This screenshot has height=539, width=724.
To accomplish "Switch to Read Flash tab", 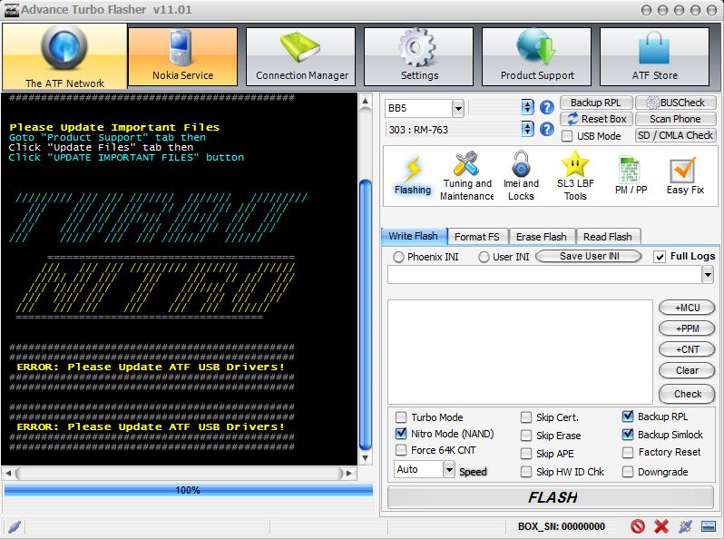I will pos(608,237).
